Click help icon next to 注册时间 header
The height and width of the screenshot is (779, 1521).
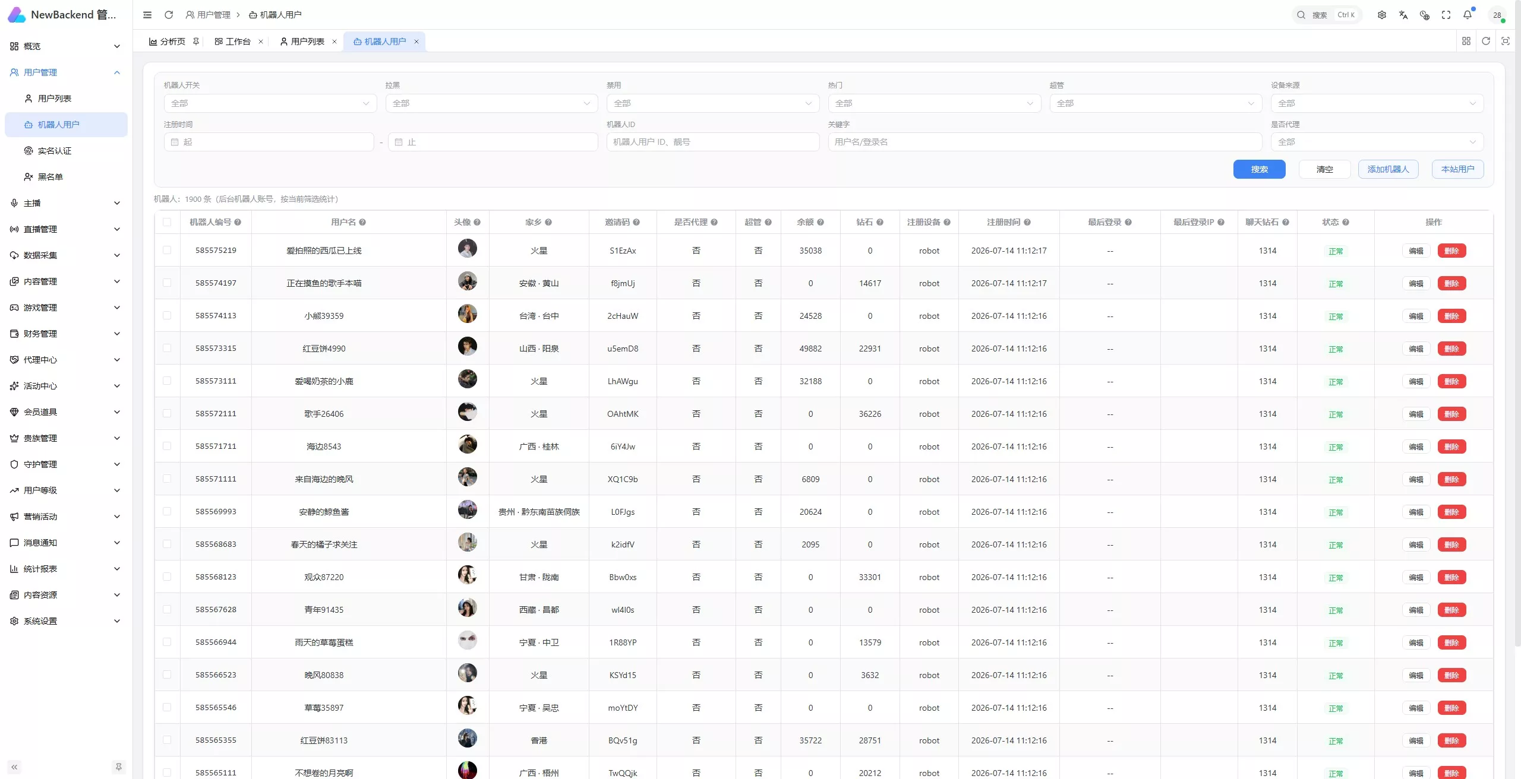pyautogui.click(x=1027, y=222)
